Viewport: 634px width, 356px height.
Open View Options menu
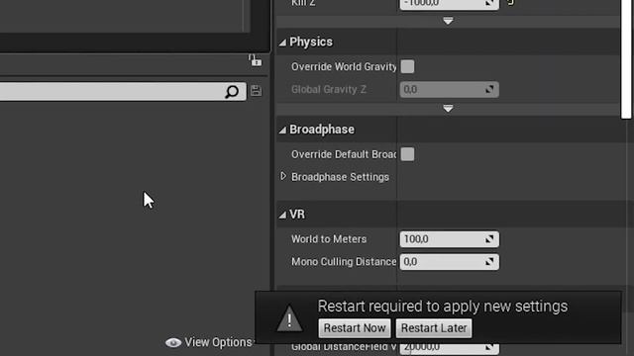tap(209, 342)
